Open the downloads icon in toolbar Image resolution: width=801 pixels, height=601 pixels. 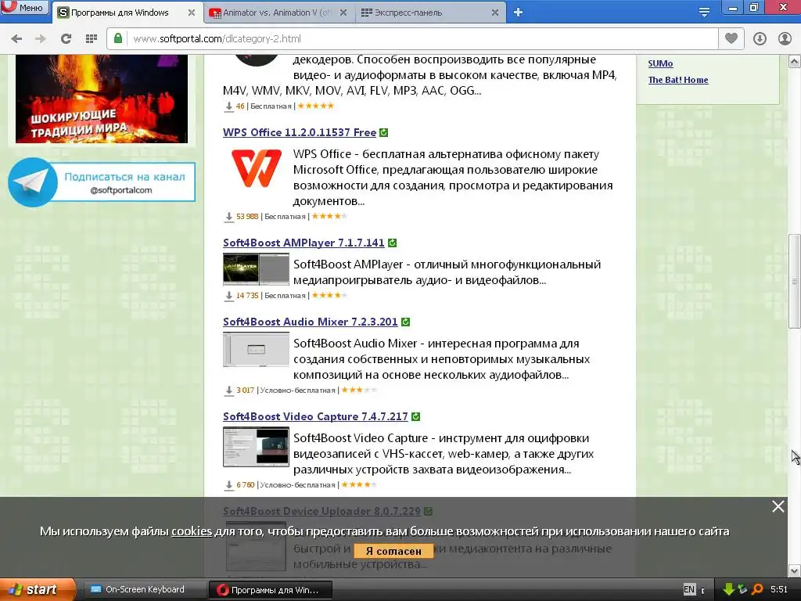coord(760,38)
